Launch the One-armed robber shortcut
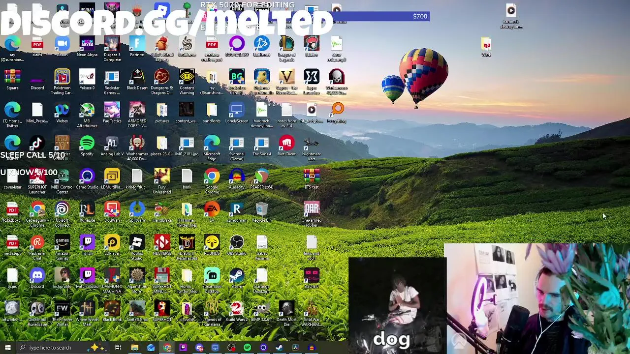 tap(312, 209)
